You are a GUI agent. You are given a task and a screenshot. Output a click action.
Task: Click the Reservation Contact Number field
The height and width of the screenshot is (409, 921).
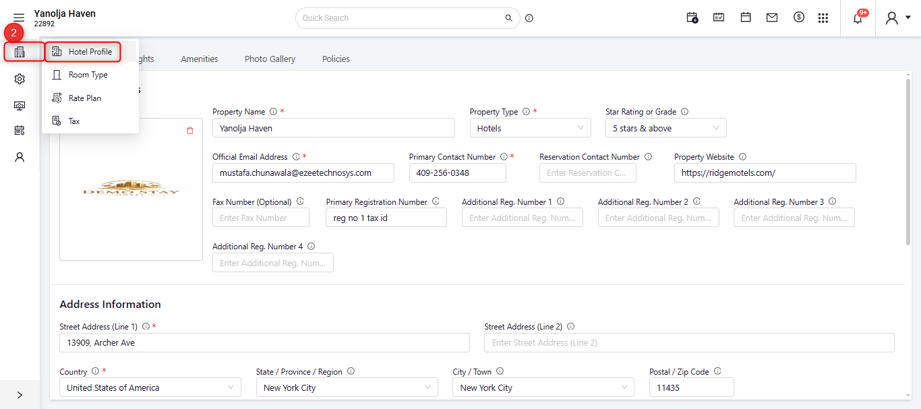pos(588,172)
